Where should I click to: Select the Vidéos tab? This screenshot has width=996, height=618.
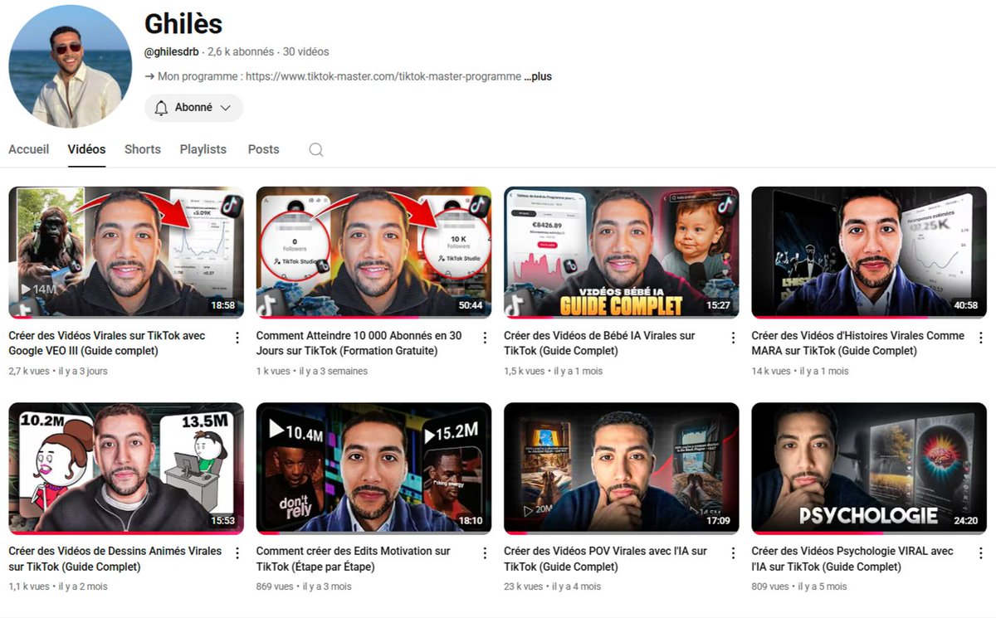coord(87,149)
